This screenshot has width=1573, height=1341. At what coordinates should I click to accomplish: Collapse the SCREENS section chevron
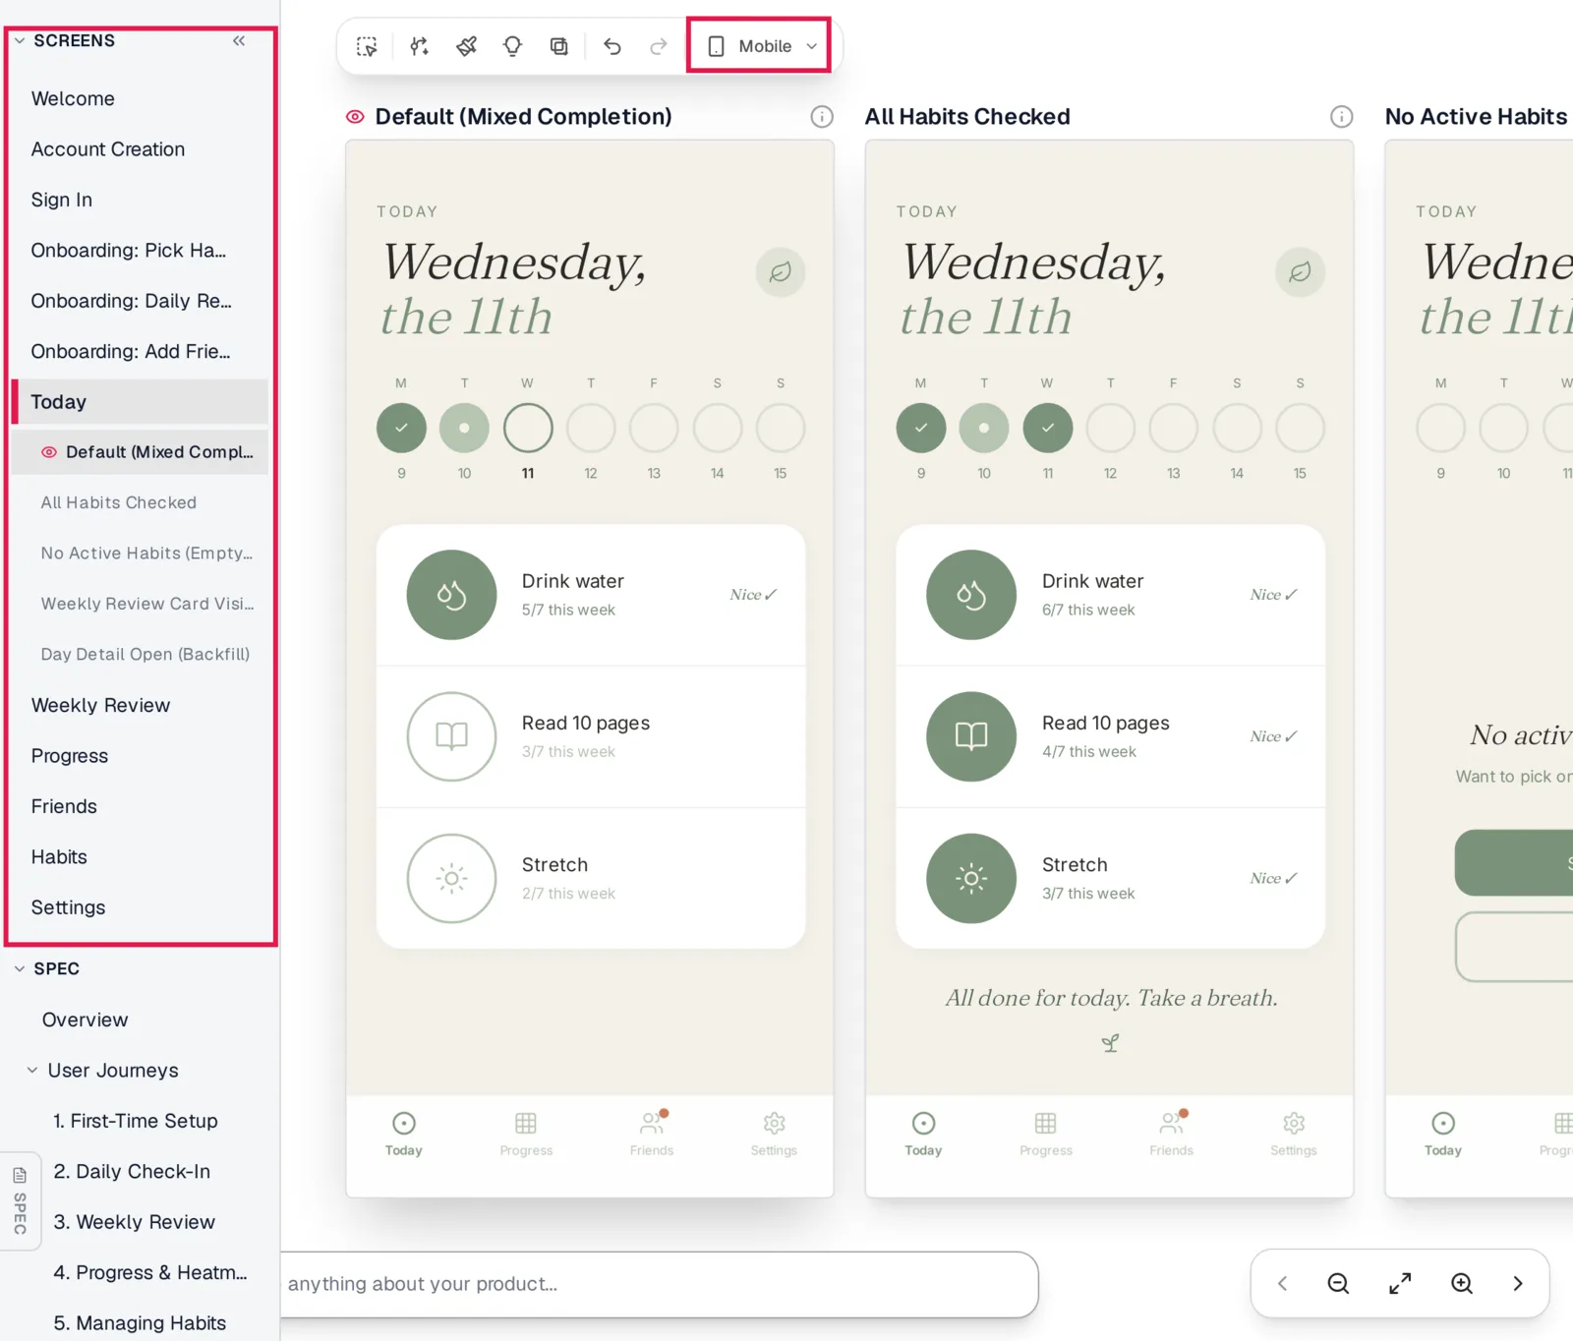[20, 40]
